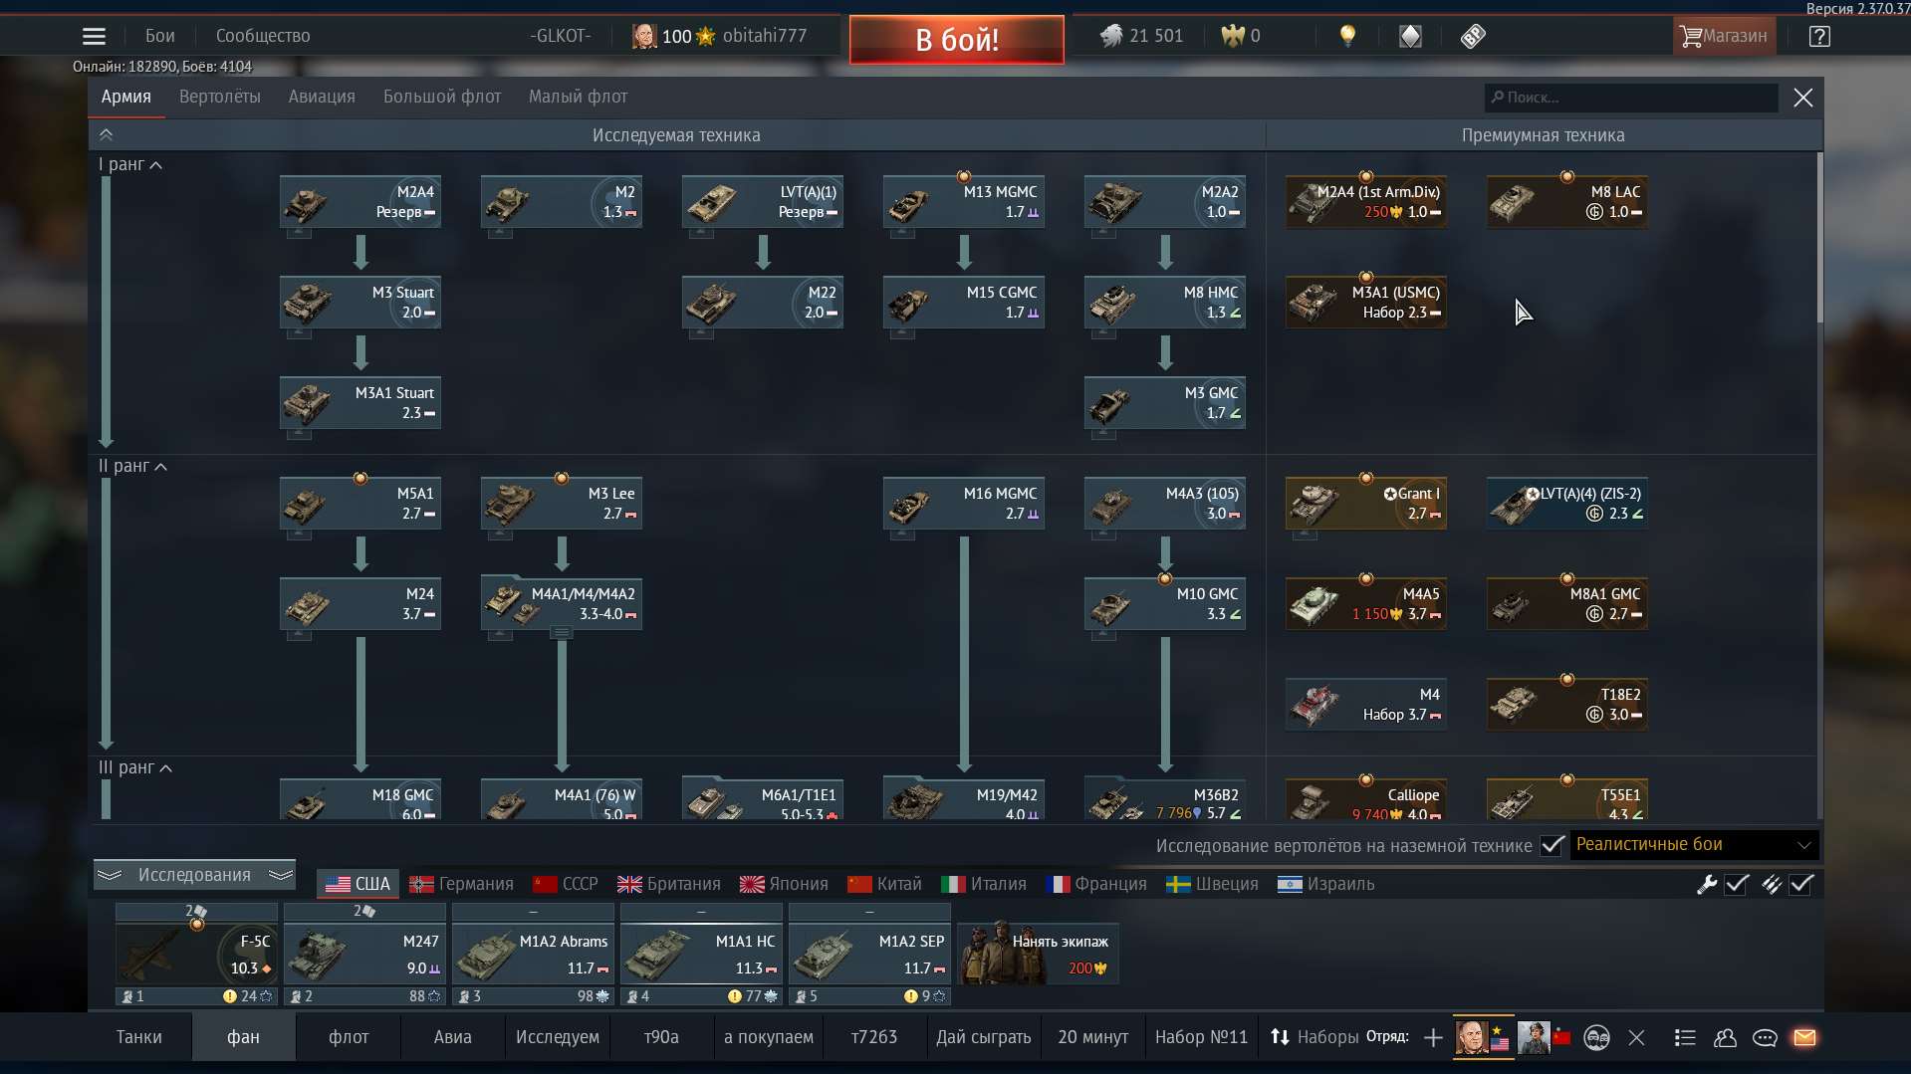The width and height of the screenshot is (1911, 1074).
Task: Collapse the III ранг section
Action: coord(134,767)
